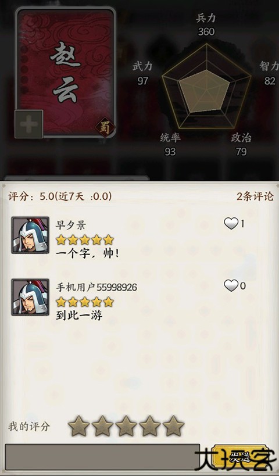Screen dimensions: 279x476
Task: Click the yellow 发送 send button
Action: tap(240, 457)
